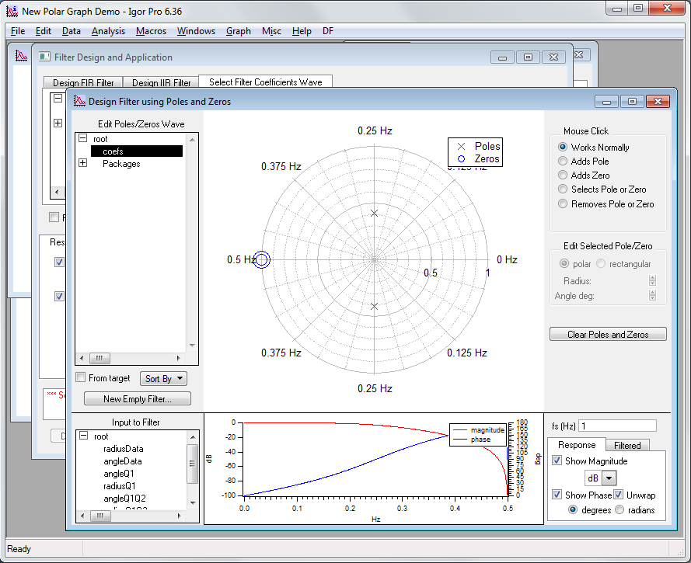The image size is (691, 563).
Task: Open the Macros menu
Action: 151,31
